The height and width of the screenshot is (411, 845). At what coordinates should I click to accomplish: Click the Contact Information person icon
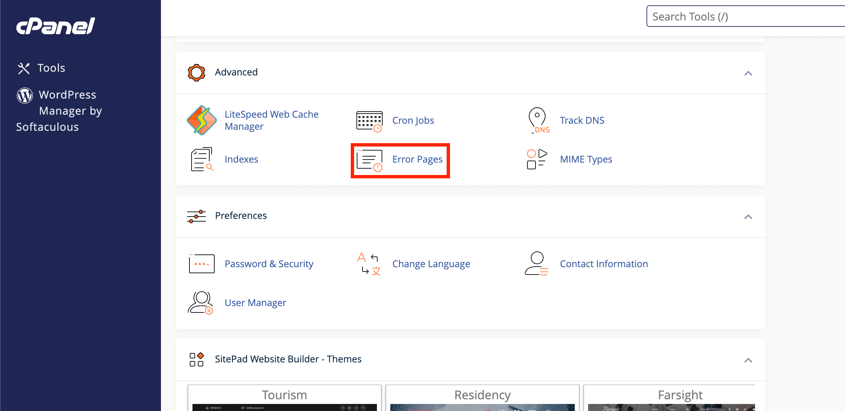(x=537, y=263)
